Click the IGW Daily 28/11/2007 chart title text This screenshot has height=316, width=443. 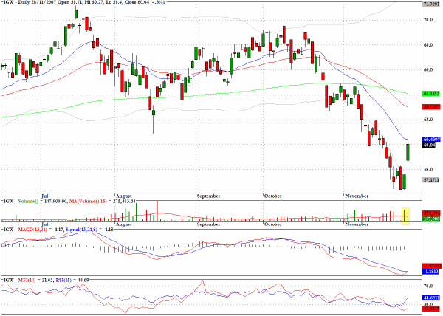point(83,2)
